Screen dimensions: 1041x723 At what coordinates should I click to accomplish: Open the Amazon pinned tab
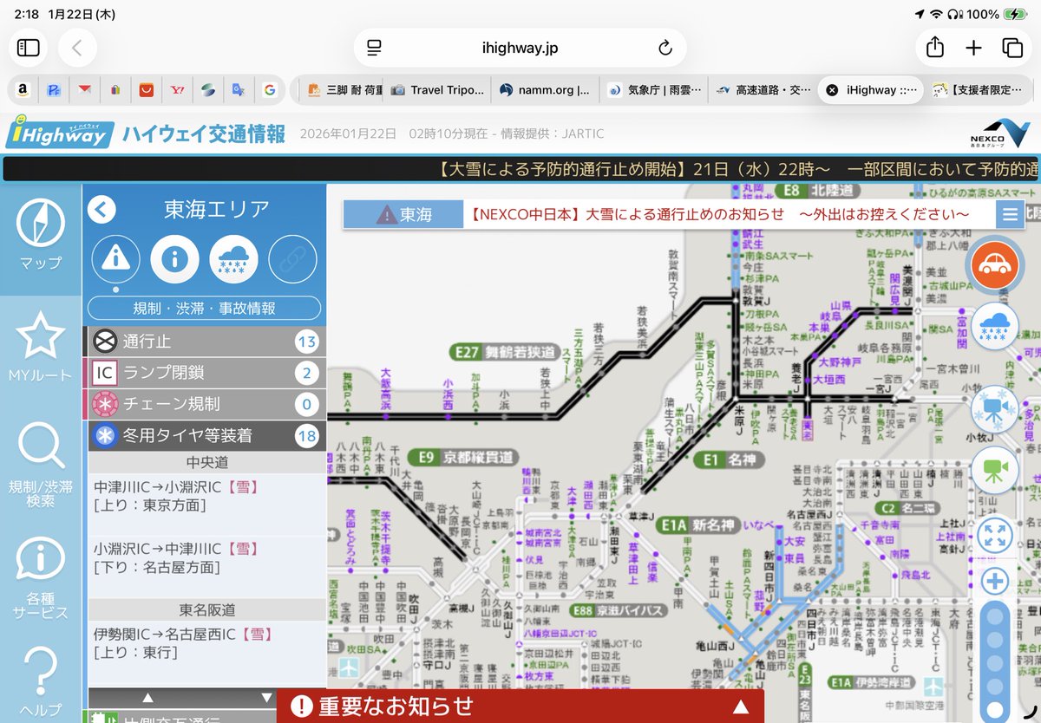tap(23, 89)
